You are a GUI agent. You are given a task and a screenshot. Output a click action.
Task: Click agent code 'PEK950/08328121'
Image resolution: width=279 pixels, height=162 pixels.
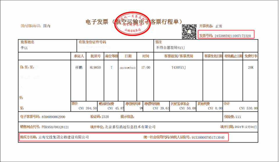55,127
